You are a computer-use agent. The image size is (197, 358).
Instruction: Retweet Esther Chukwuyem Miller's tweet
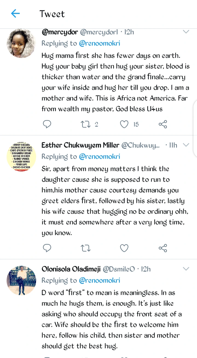(86, 248)
